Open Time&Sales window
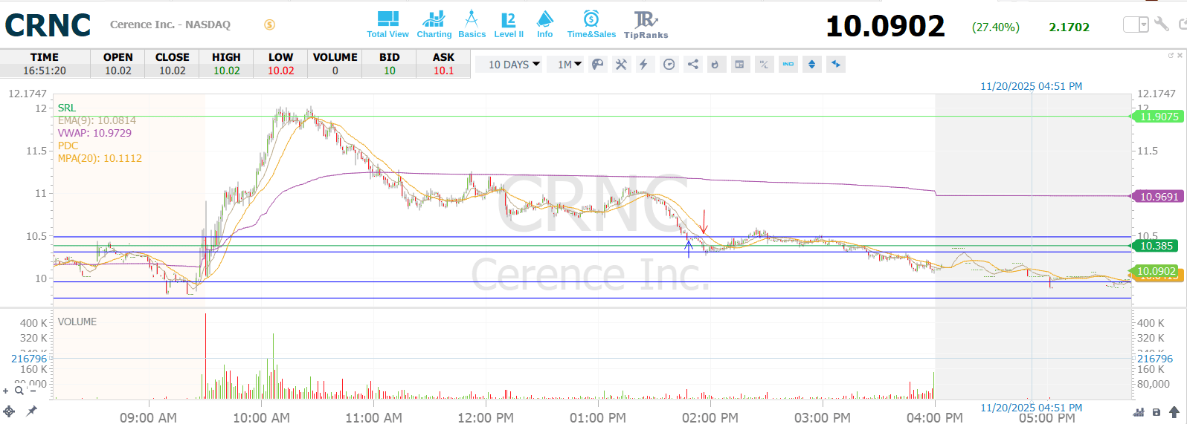This screenshot has height=424, width=1187. [591, 25]
